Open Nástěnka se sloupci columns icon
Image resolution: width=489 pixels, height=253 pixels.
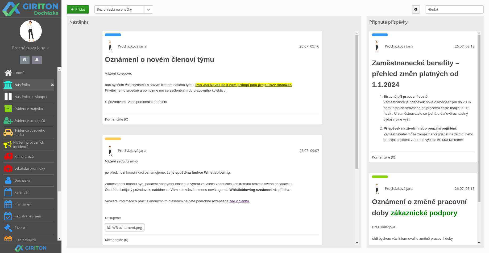tap(8, 97)
